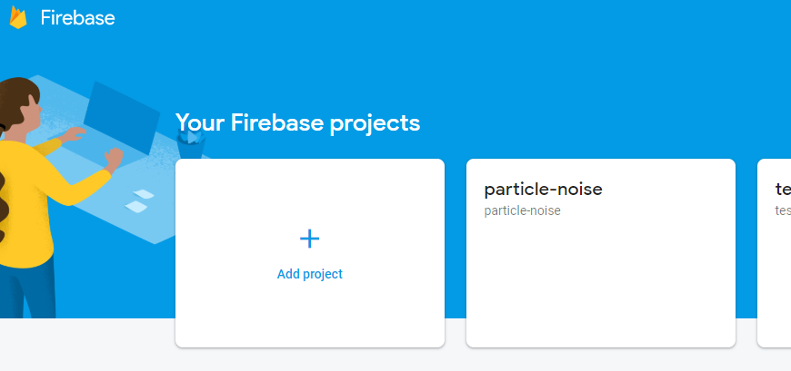Click the person's outstretched hand near laptop
The image size is (791, 371).
click(114, 158)
